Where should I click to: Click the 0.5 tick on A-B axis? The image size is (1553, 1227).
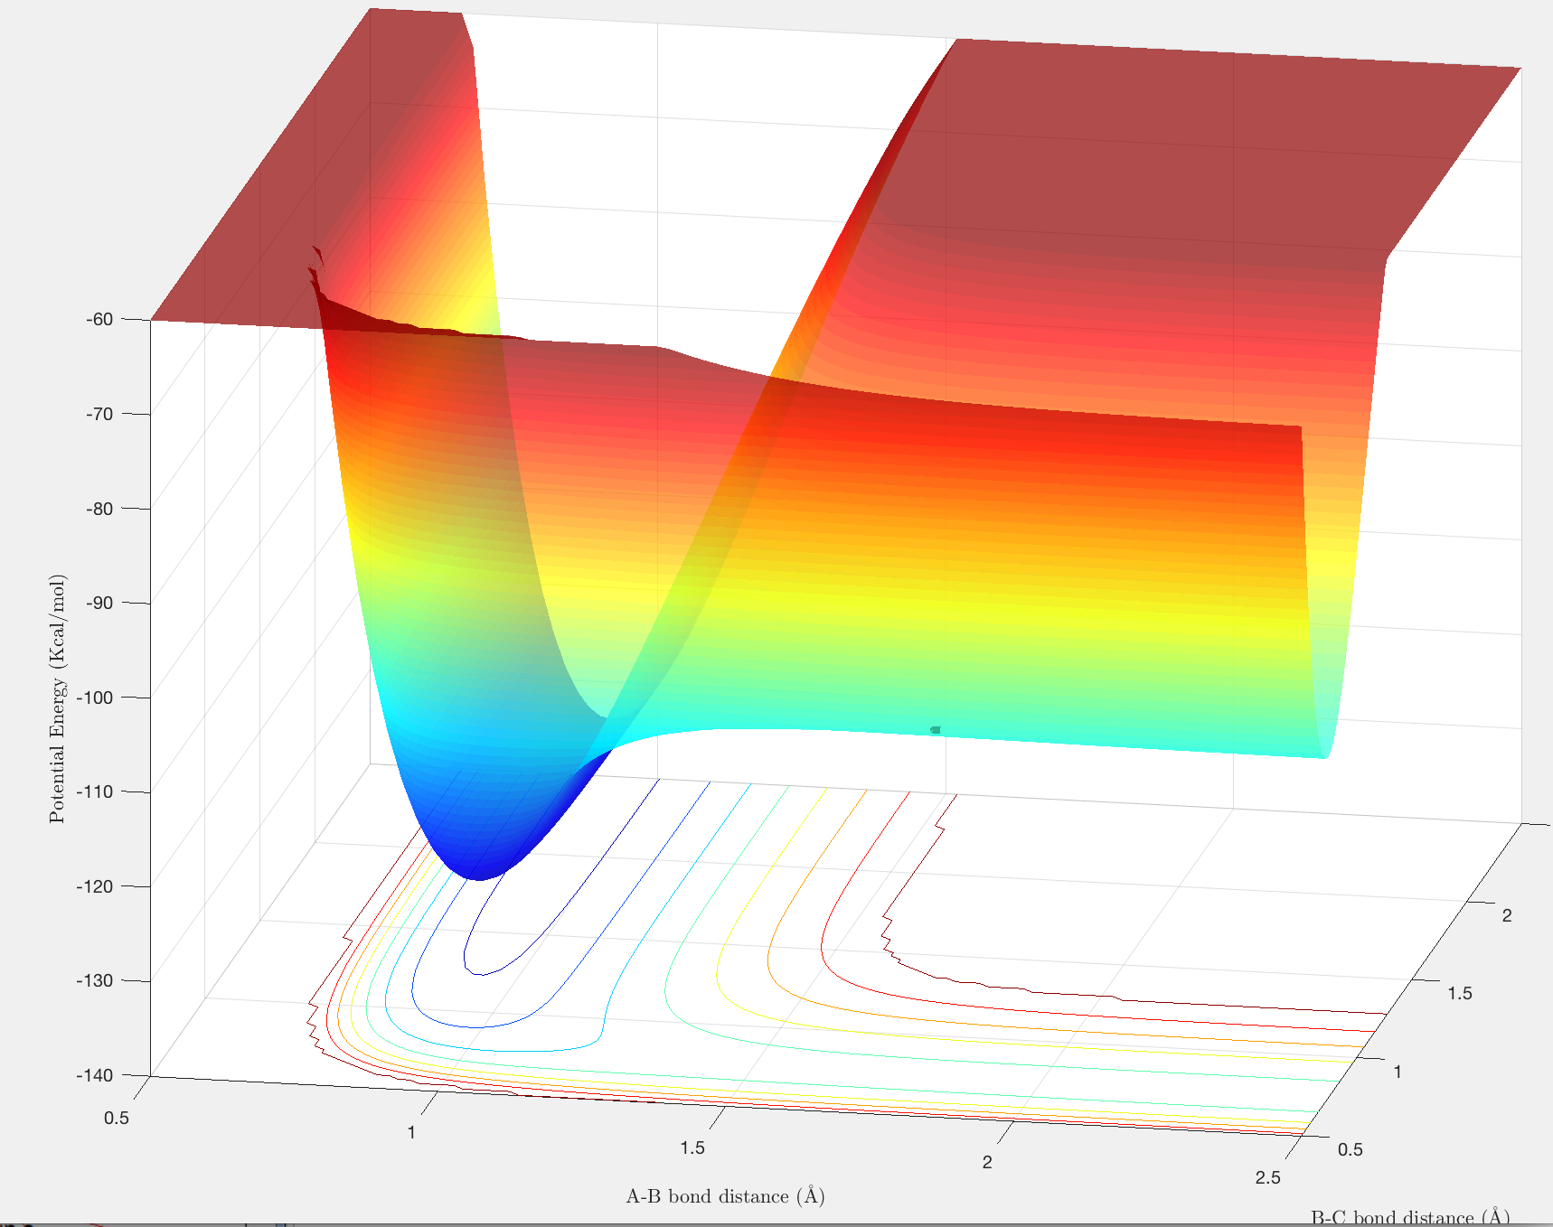click(117, 1118)
